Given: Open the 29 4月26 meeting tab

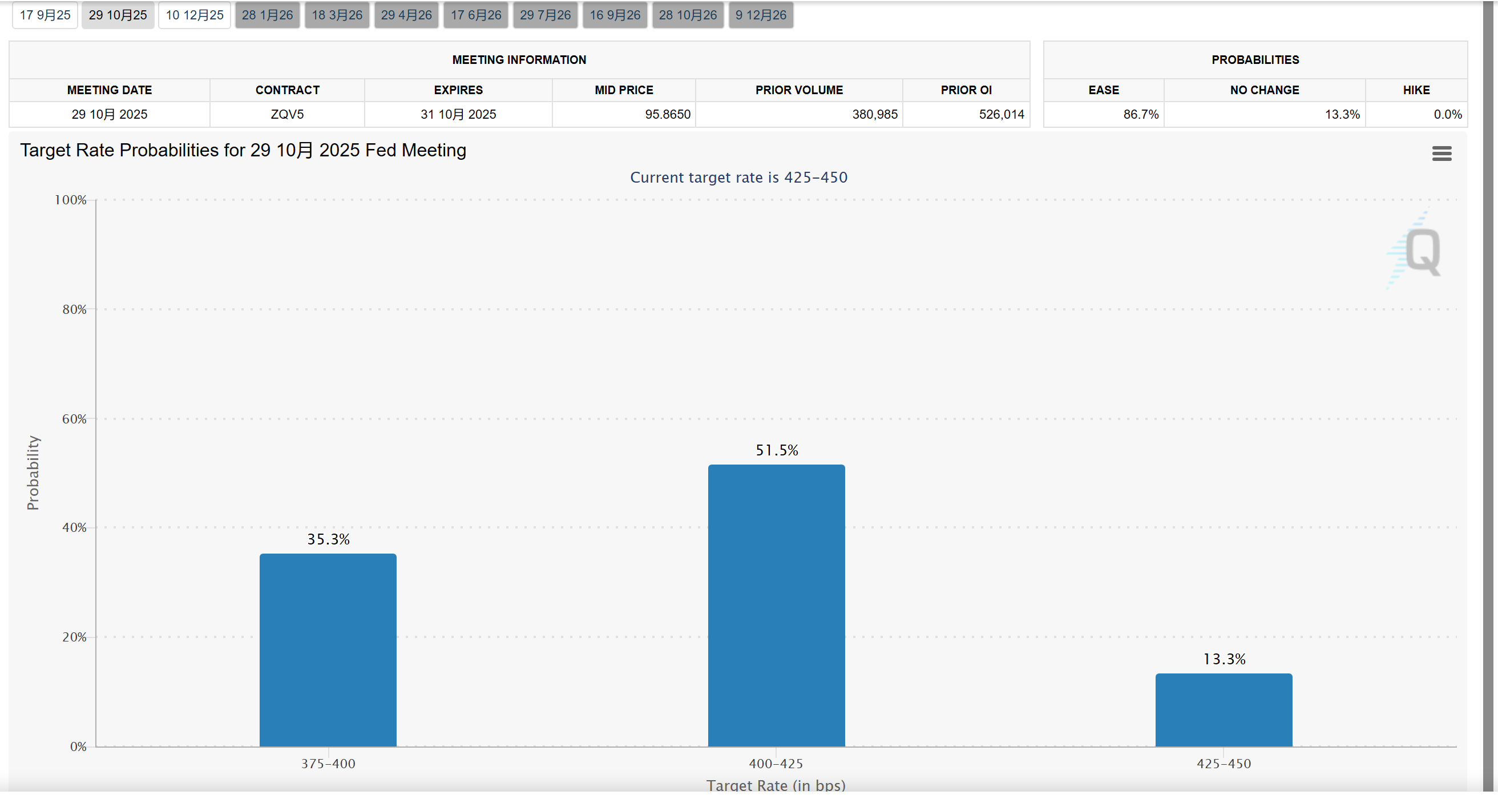Looking at the screenshot, I should tap(406, 15).
